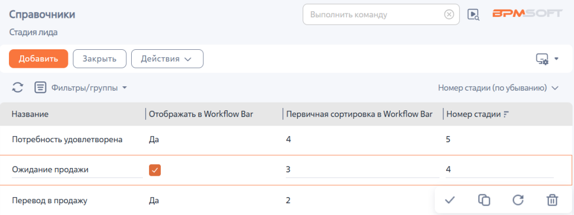Click value 5 in Потребность удовлетворена row

[448, 139]
